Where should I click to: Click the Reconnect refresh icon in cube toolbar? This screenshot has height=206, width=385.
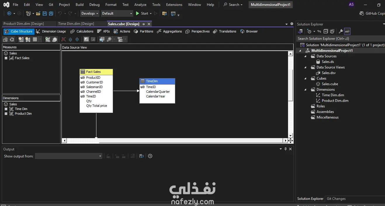pyautogui.click(x=12, y=39)
